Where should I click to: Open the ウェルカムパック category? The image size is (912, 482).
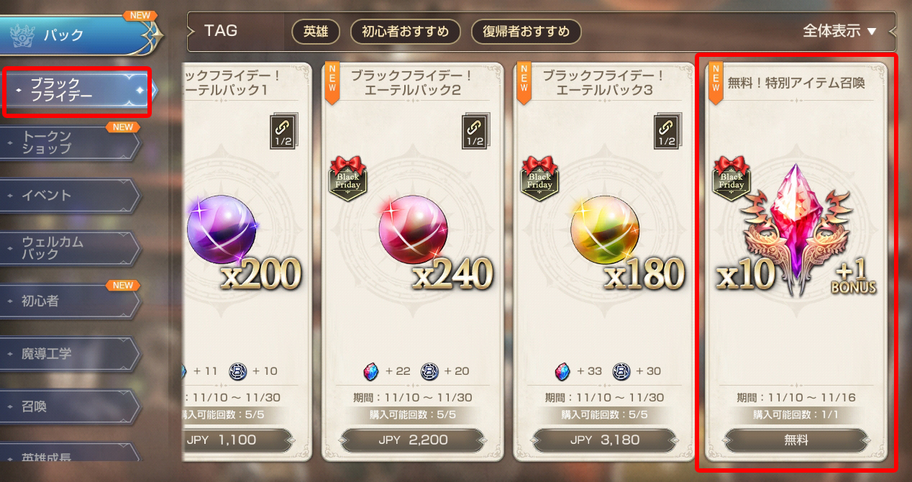pyautogui.click(x=70, y=248)
